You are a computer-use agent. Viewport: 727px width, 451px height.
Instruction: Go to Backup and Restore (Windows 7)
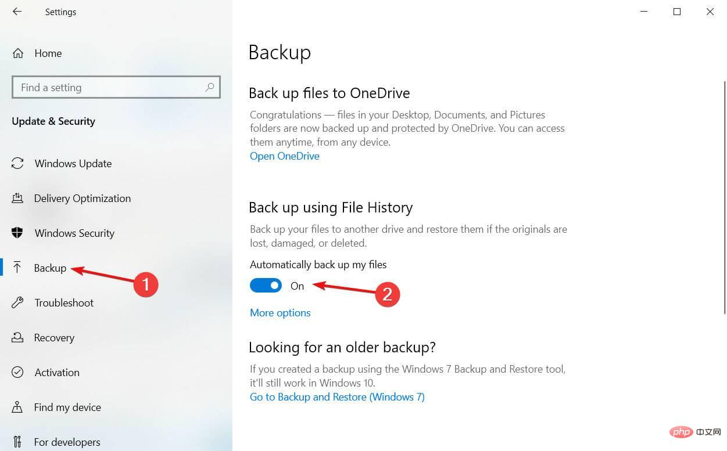[337, 396]
